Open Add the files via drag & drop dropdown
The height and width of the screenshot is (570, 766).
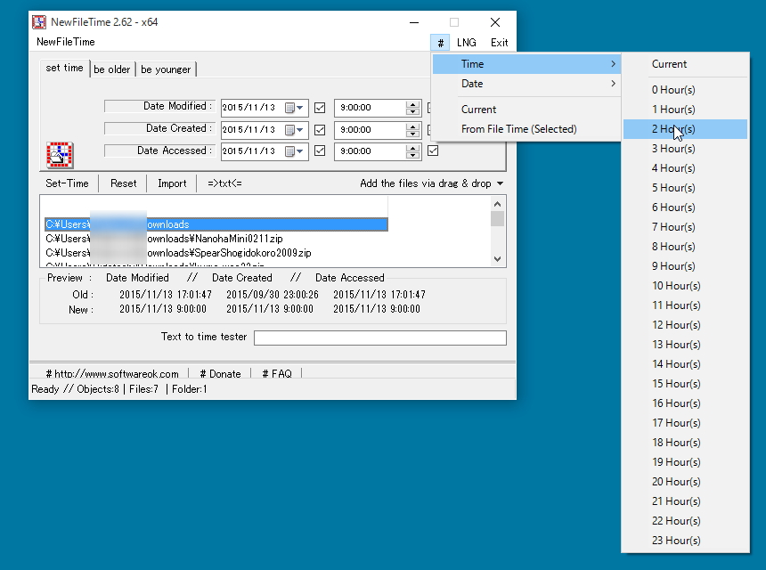[x=431, y=183]
